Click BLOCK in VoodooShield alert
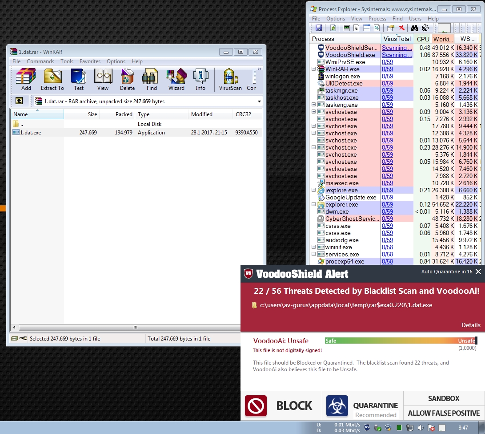Screen dimensions: 485x434 tap(281, 406)
